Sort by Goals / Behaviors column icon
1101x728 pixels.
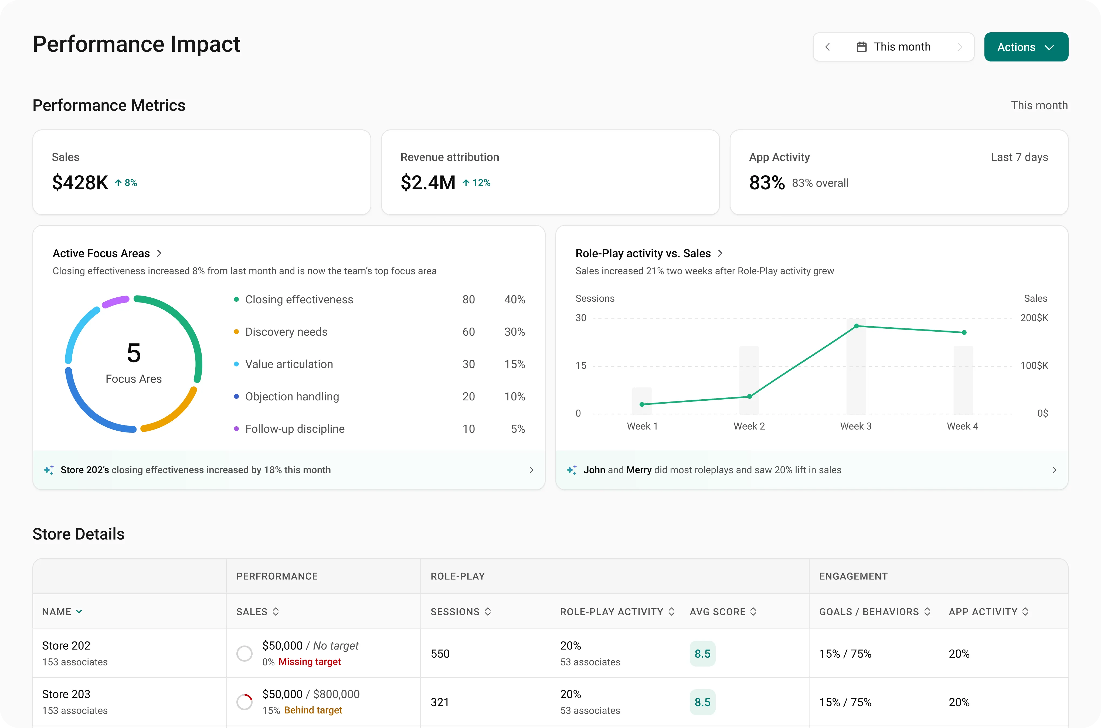point(927,612)
